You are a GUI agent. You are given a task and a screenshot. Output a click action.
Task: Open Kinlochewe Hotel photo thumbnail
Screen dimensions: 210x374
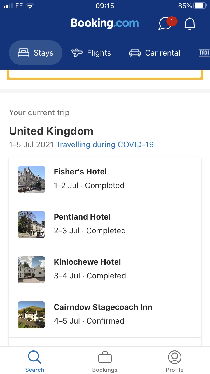[x=31, y=270]
